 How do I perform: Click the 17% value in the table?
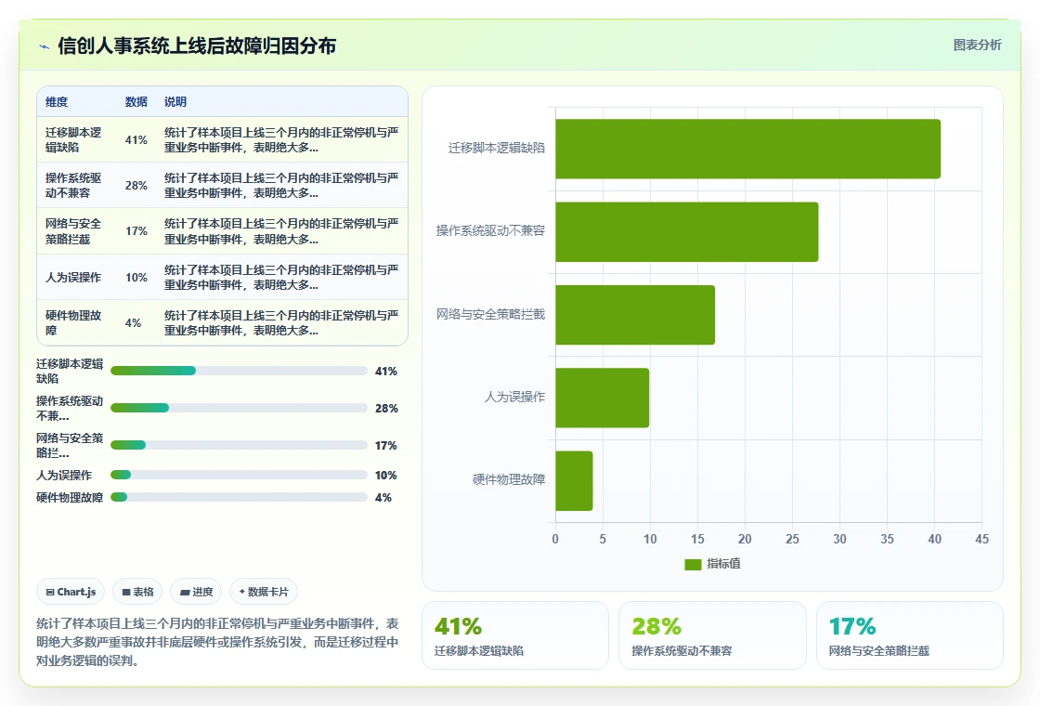[x=136, y=231]
